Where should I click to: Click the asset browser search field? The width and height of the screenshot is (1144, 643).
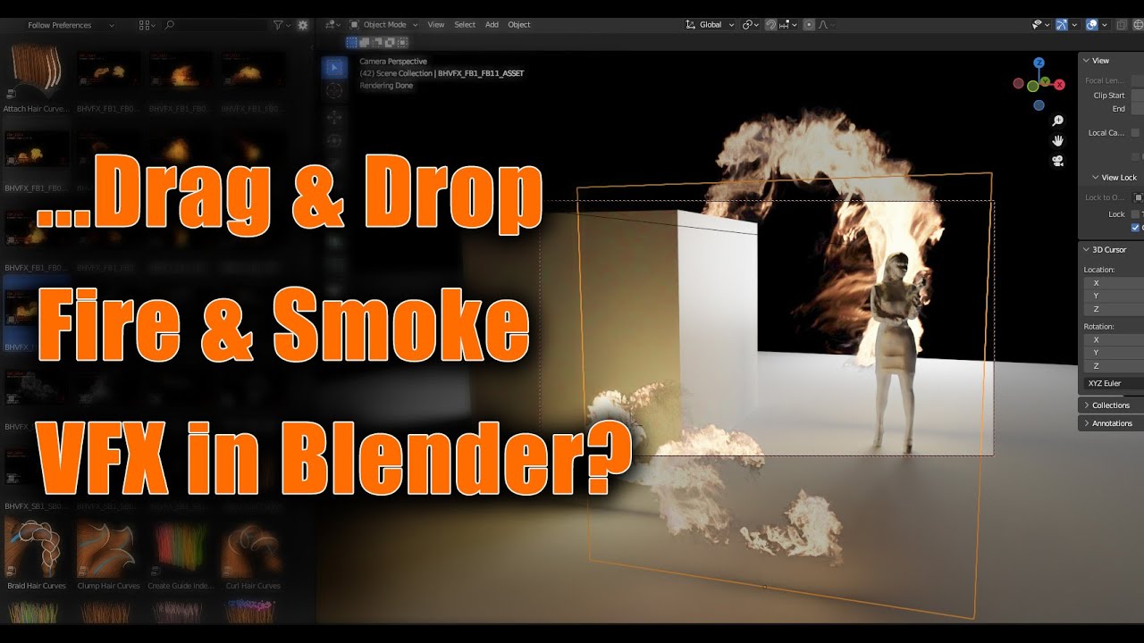(213, 25)
